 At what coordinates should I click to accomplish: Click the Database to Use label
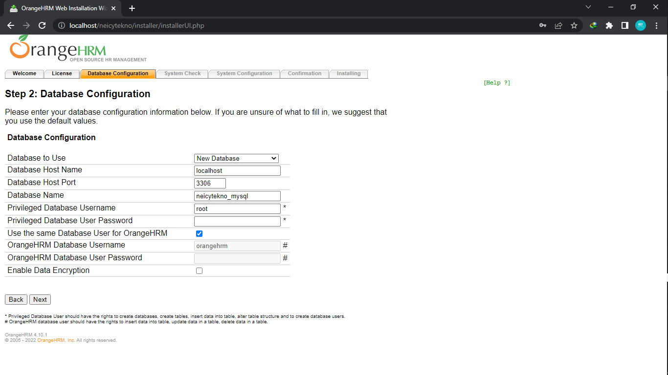tap(36, 158)
